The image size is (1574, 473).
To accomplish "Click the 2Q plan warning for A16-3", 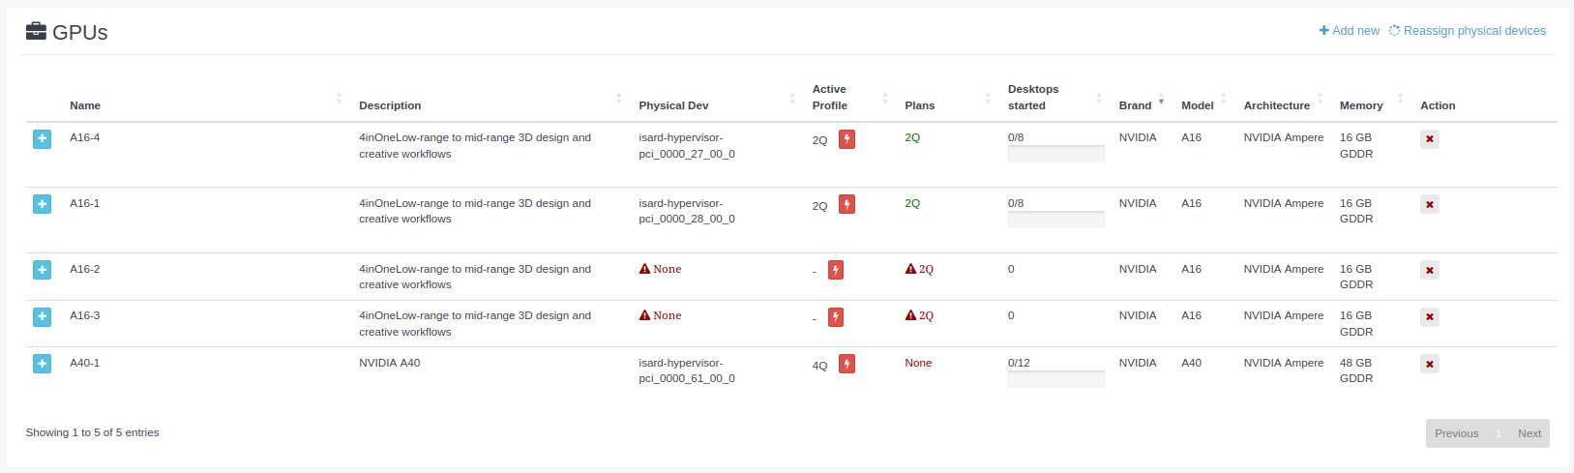I will click(919, 316).
